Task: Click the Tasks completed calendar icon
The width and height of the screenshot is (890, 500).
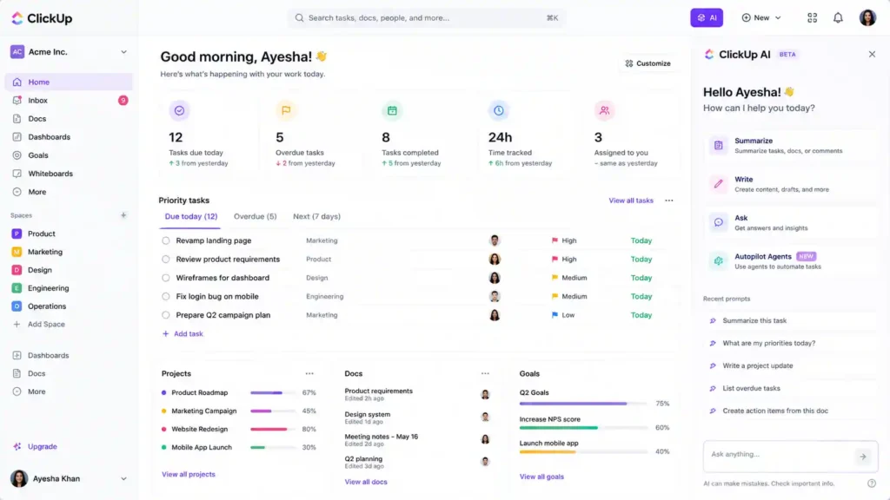Action: [392, 110]
